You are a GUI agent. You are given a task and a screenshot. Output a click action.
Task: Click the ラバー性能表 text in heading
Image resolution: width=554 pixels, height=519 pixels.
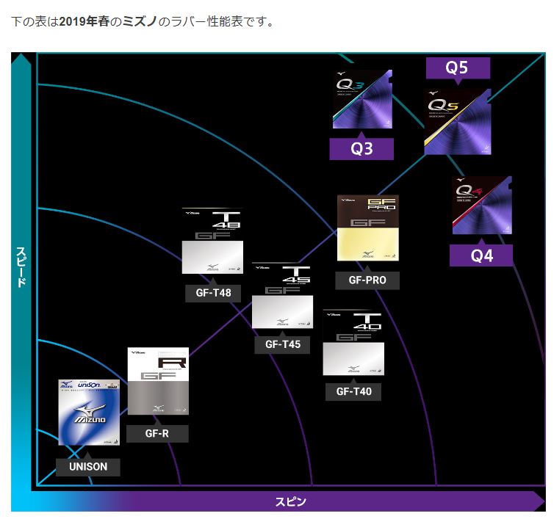(x=206, y=21)
